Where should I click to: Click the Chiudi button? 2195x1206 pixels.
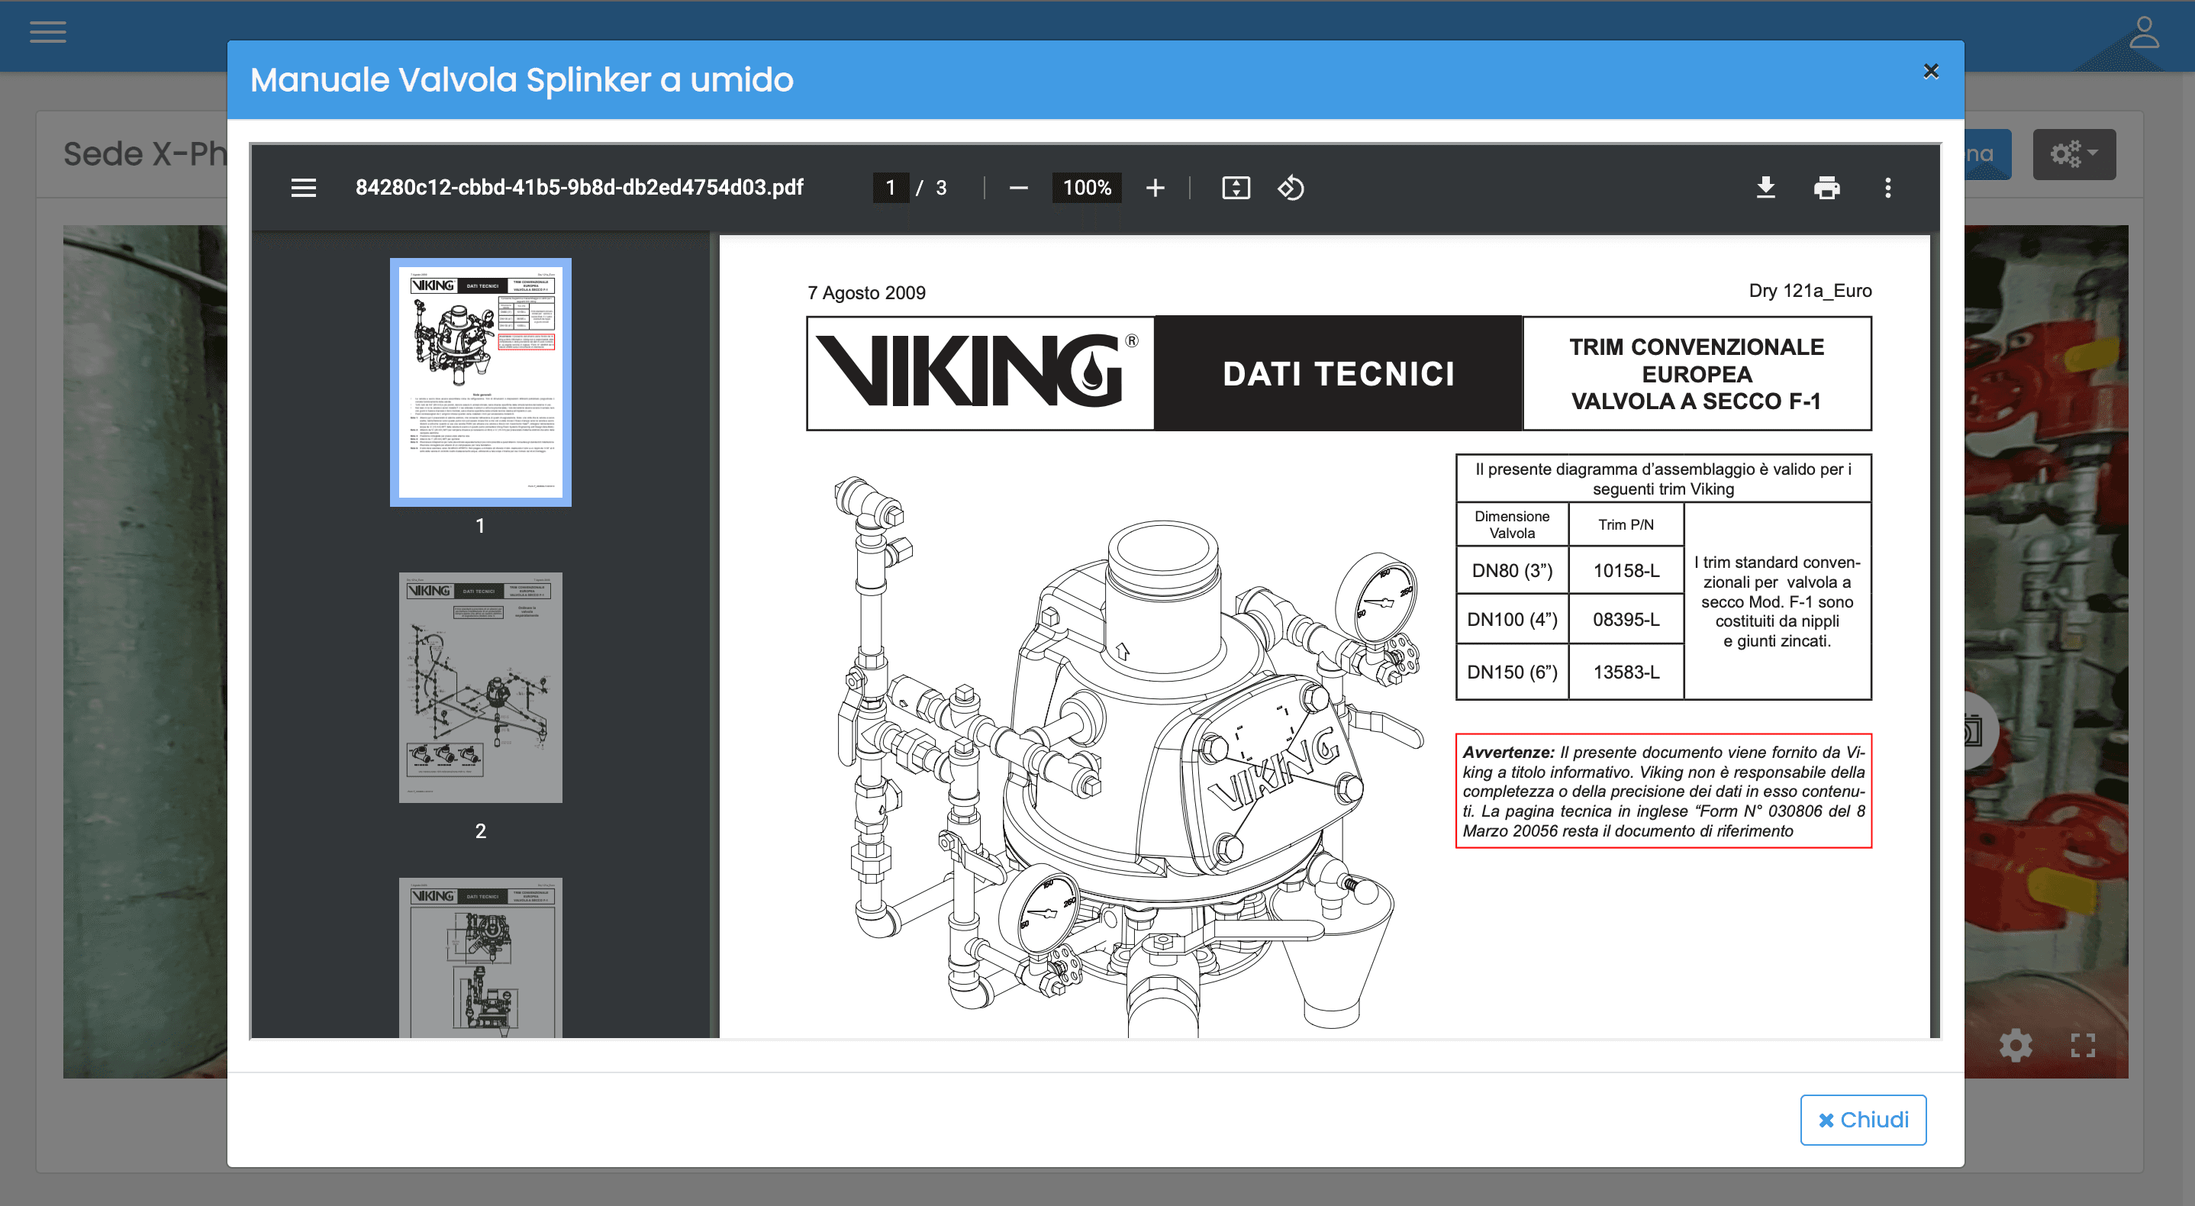click(x=1863, y=1119)
